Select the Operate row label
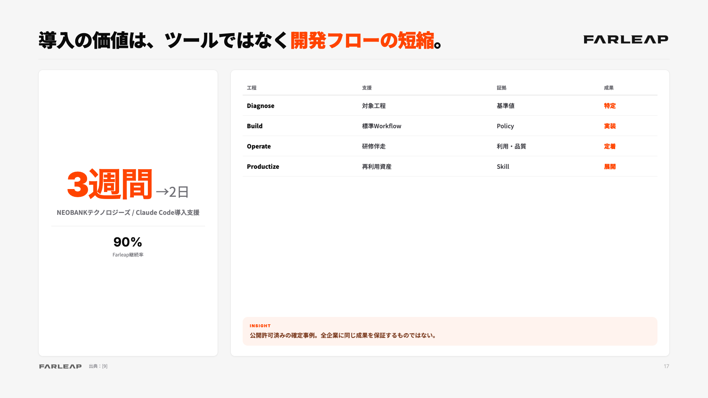708x398 pixels. 259,146
